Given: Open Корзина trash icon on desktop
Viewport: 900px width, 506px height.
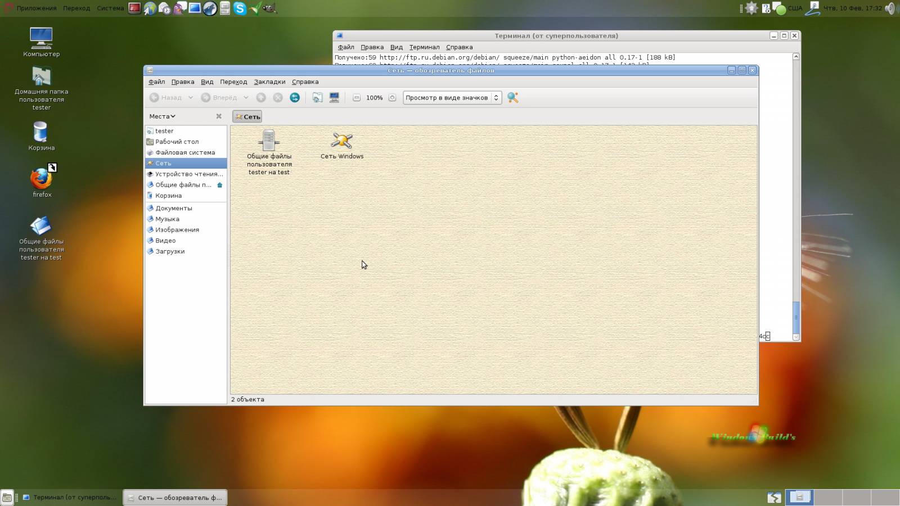Looking at the screenshot, I should [x=42, y=137].
